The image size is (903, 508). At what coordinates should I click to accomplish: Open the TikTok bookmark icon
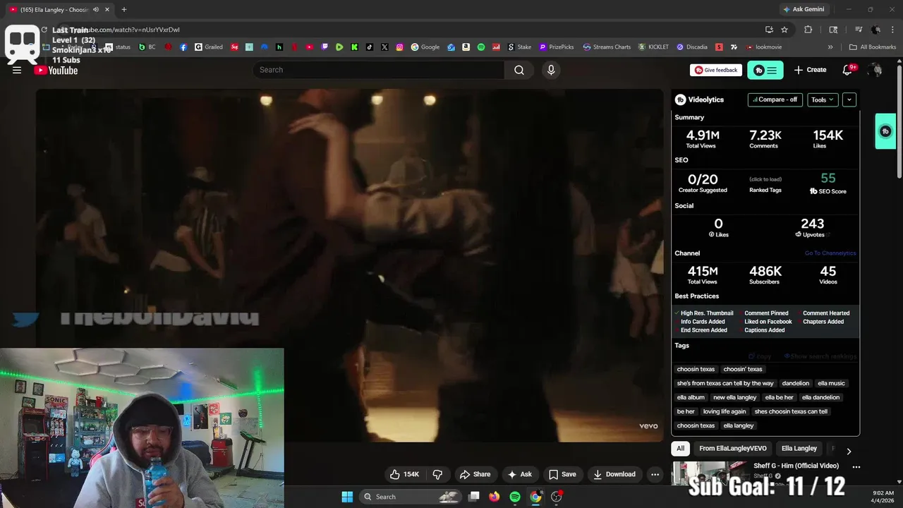coord(370,47)
